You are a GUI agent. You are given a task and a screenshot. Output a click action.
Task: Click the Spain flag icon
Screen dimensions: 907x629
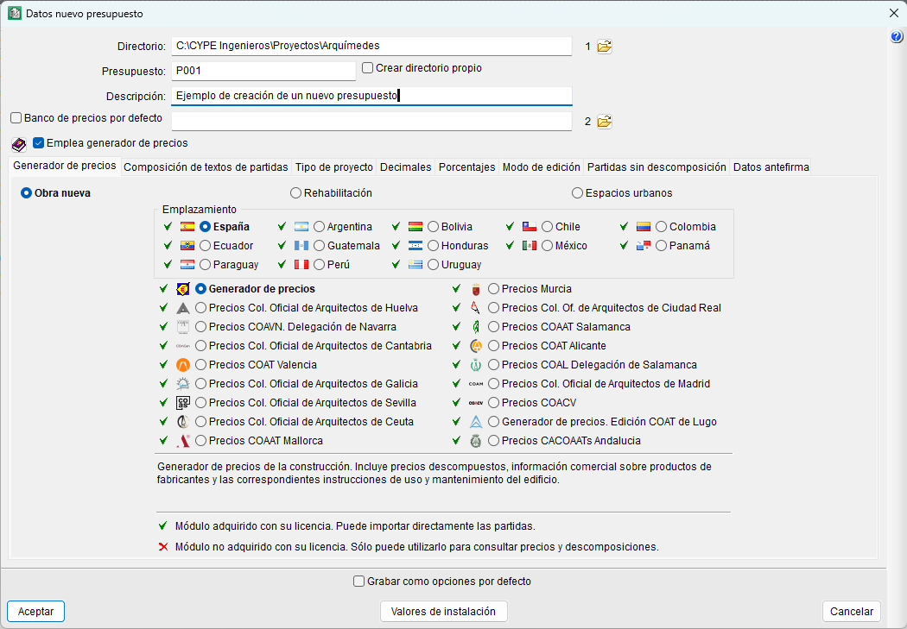point(187,227)
